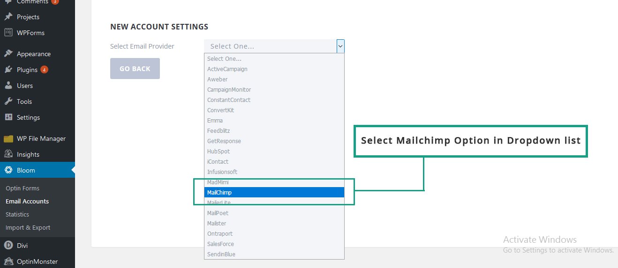618x268 pixels.
Task: Click the Insights sidebar icon
Action: (8, 154)
